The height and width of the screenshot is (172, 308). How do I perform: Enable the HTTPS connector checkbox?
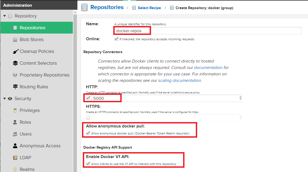88,118
